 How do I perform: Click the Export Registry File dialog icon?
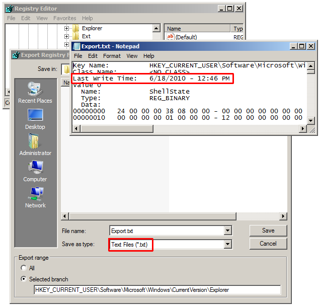(16, 55)
